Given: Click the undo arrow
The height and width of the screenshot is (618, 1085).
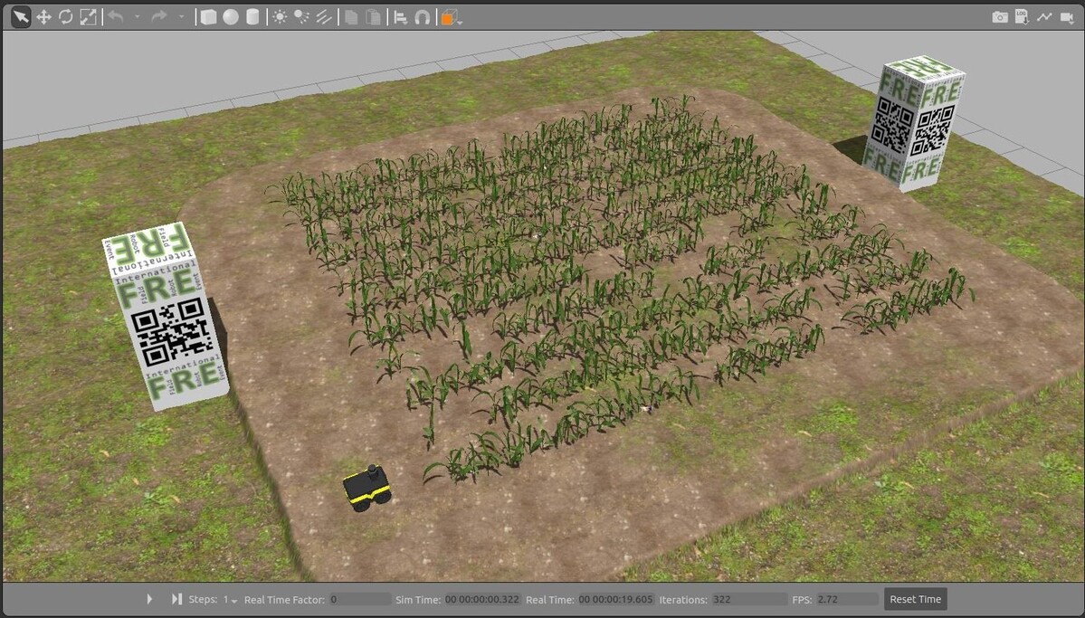Looking at the screenshot, I should 116,17.
